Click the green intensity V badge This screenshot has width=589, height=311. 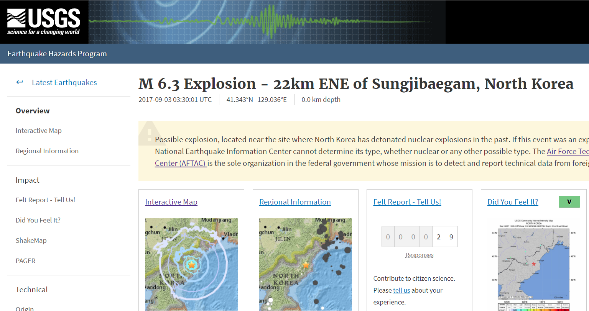point(569,202)
